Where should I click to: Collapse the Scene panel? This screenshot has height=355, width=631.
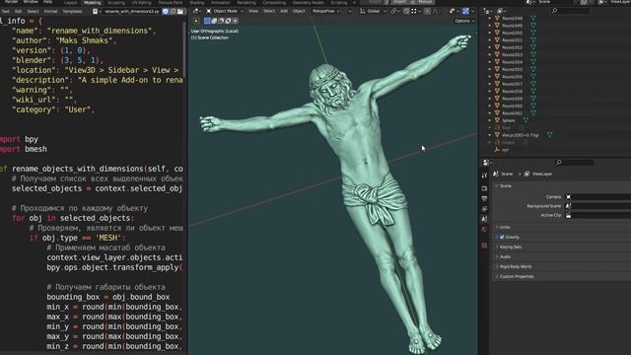point(497,186)
